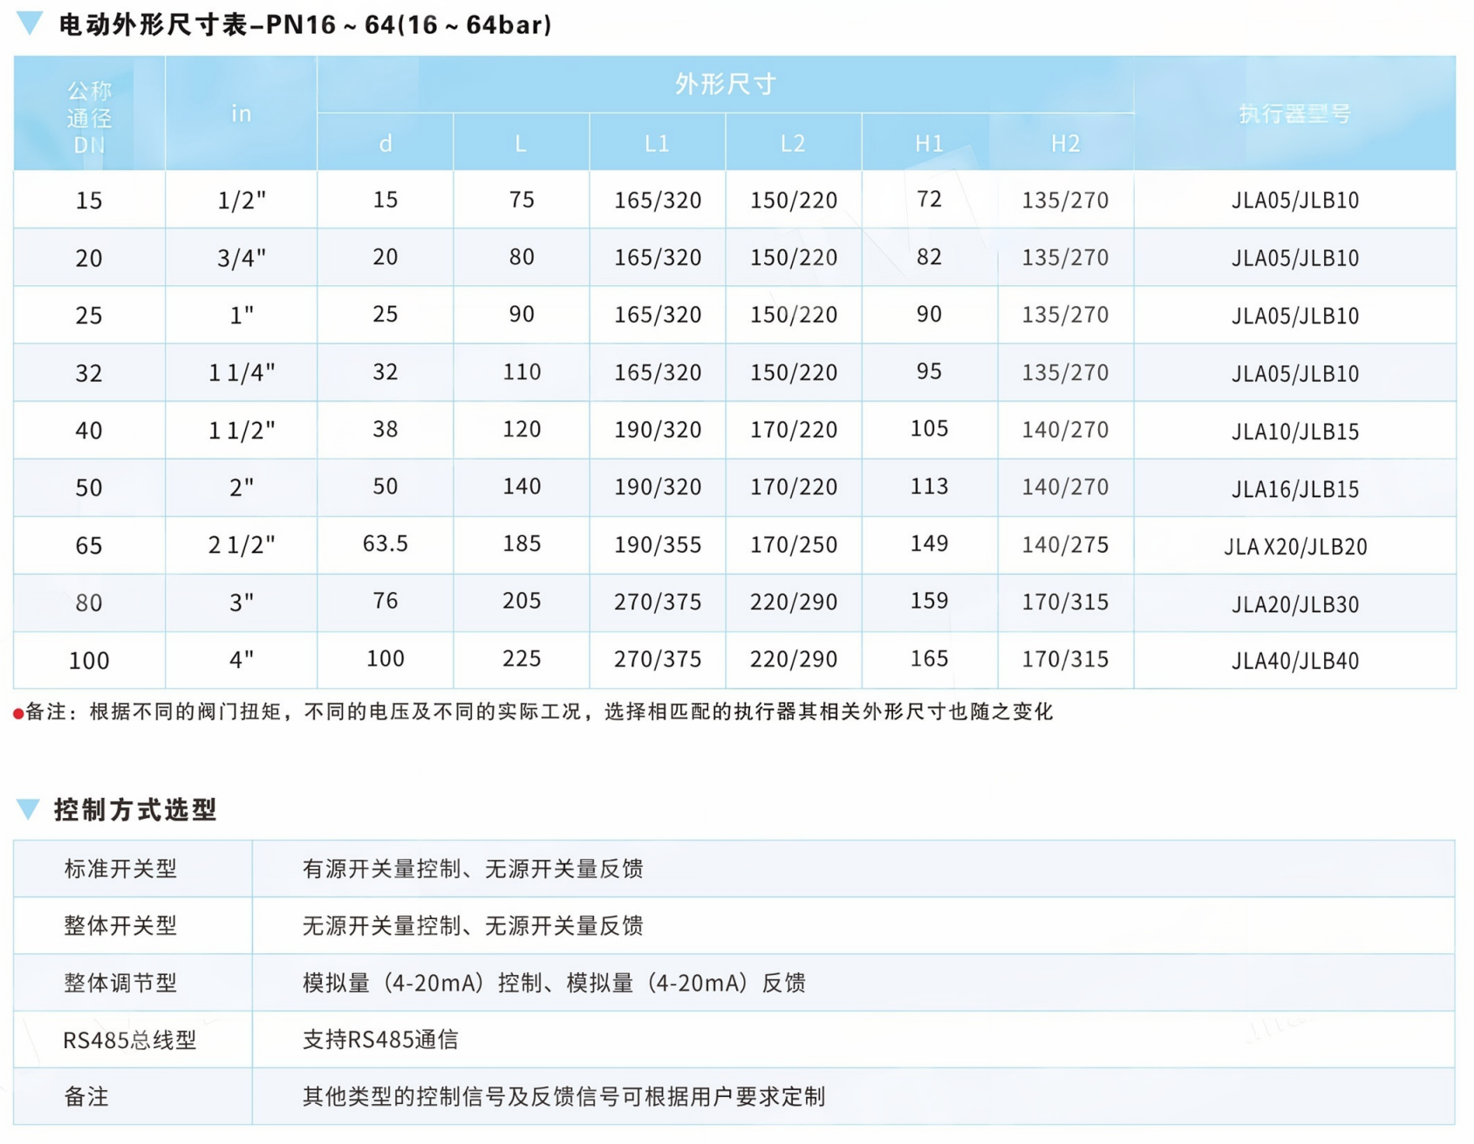Click the red bullet before the 备注 note
Screen dimensions: 1474x1144
pyautogui.click(x=17, y=714)
